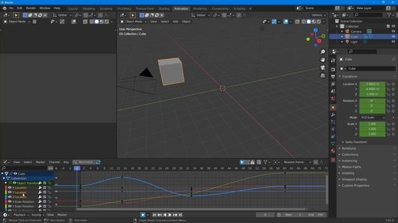Open the Modifier properties wrench tab

coord(333,115)
